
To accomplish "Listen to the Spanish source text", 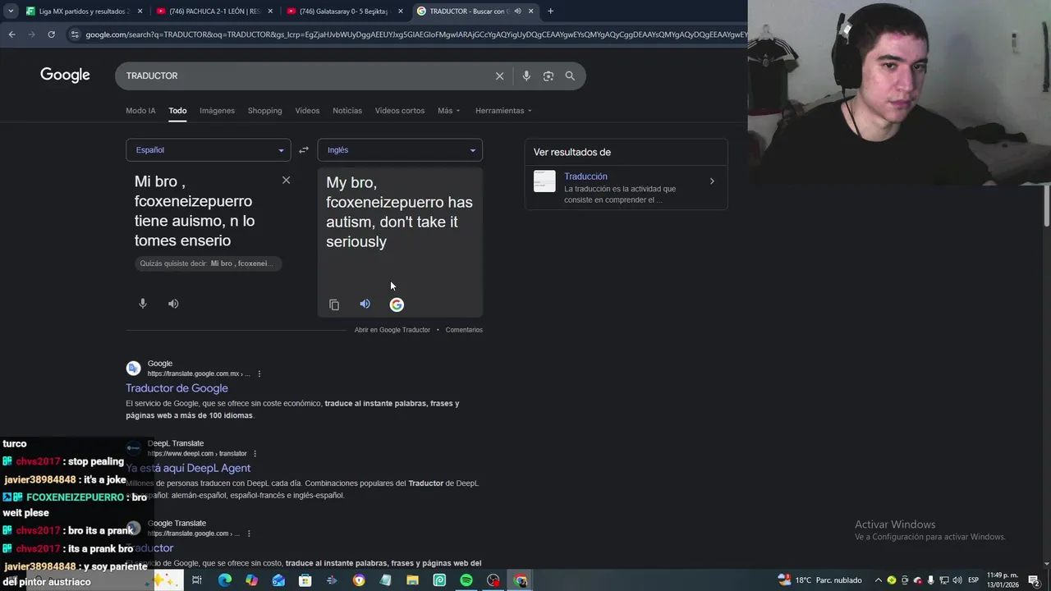I will click(x=173, y=304).
